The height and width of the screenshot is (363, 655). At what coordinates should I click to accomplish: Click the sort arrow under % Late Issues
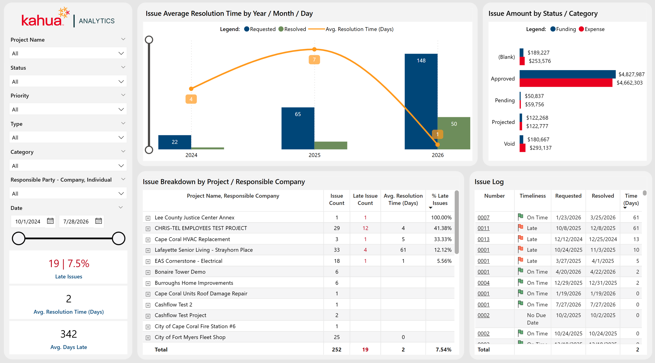tap(430, 208)
